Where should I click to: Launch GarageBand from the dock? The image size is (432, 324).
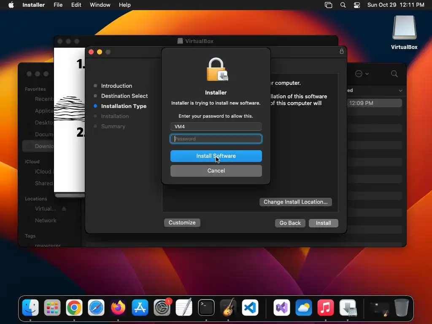[228, 307]
